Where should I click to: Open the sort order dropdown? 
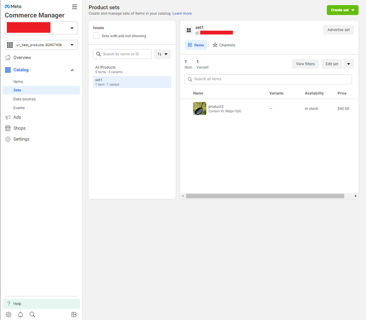tap(162, 54)
